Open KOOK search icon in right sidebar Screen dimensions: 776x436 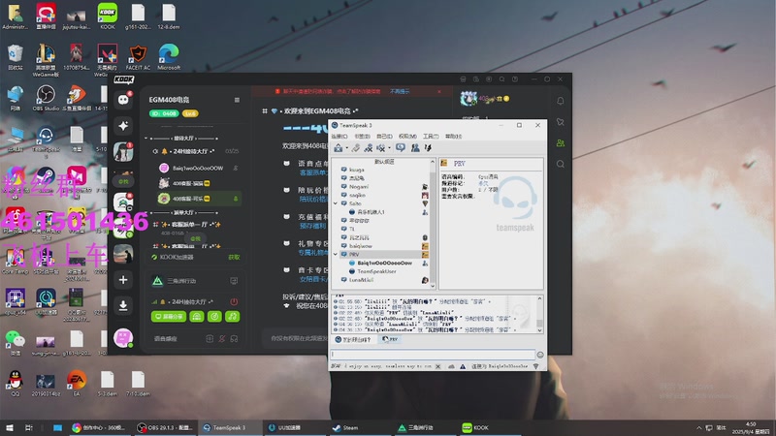[x=561, y=164]
